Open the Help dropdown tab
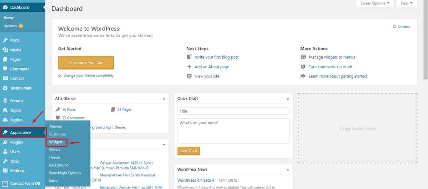The image size is (428, 189). tap(407, 3)
